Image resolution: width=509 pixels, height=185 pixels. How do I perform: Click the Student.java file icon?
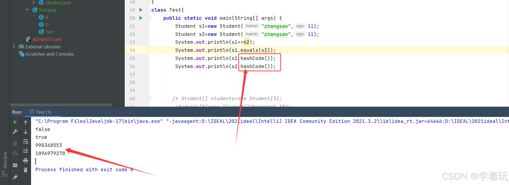coord(41,3)
